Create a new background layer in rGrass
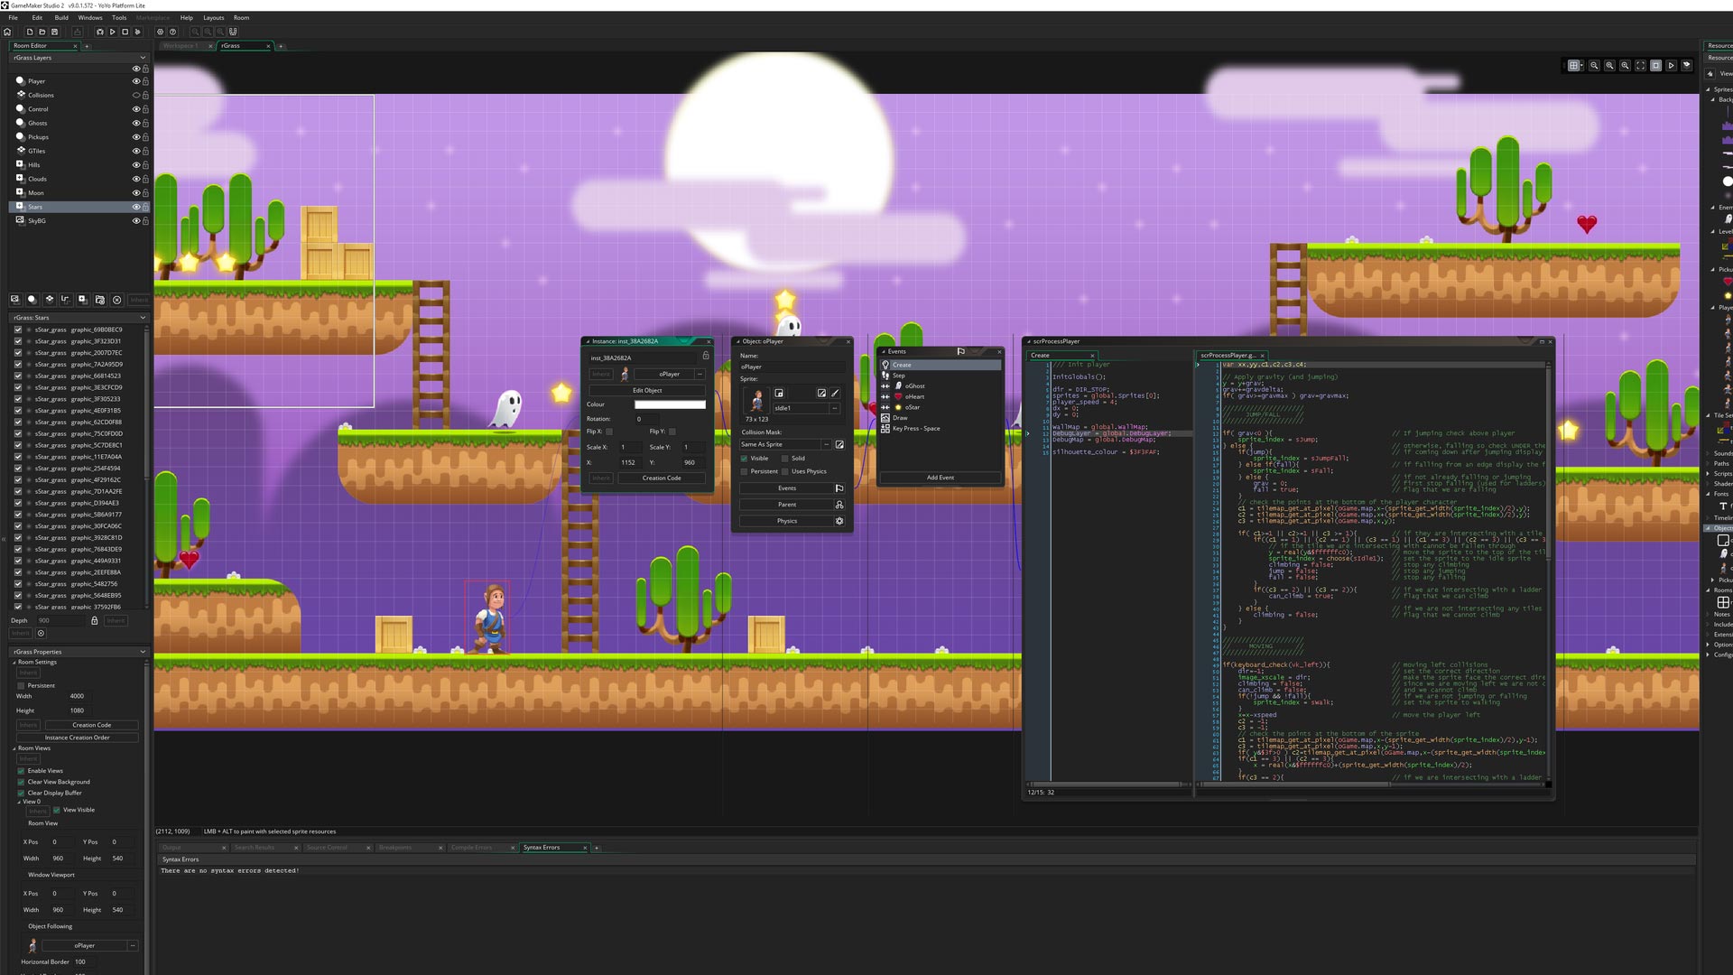Viewport: 1733px width, 975px height. 15,300
